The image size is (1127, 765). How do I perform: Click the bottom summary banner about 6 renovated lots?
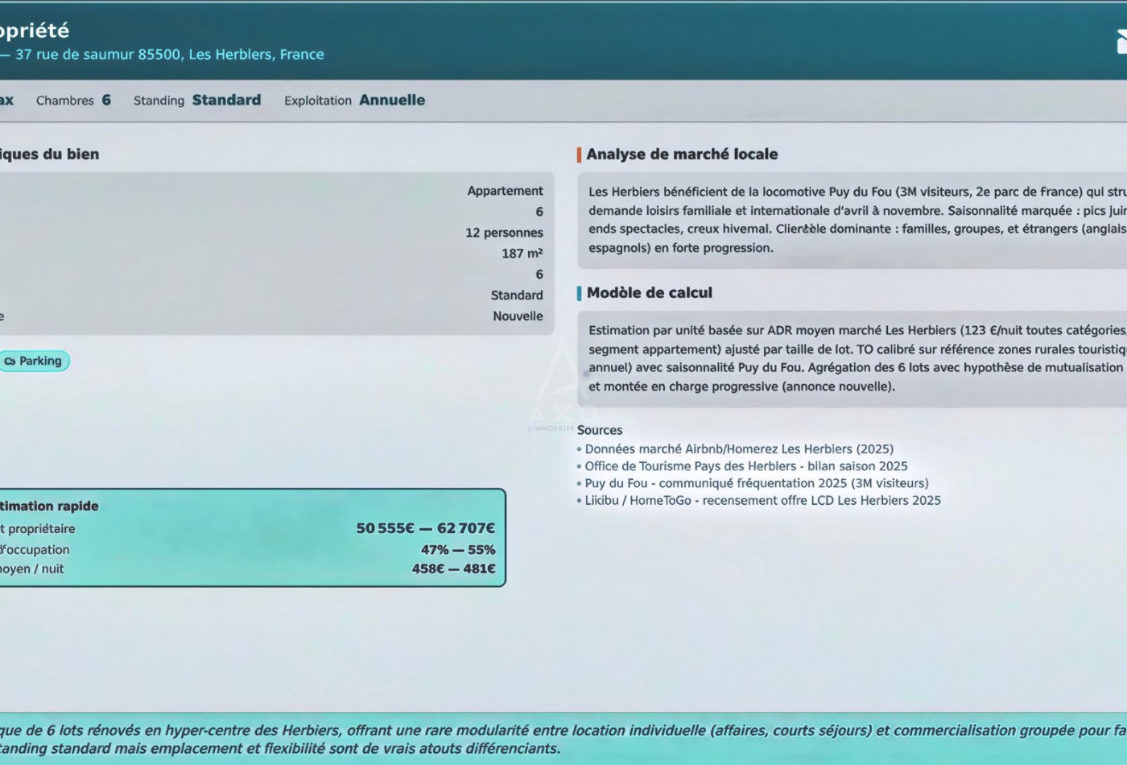tap(563, 739)
